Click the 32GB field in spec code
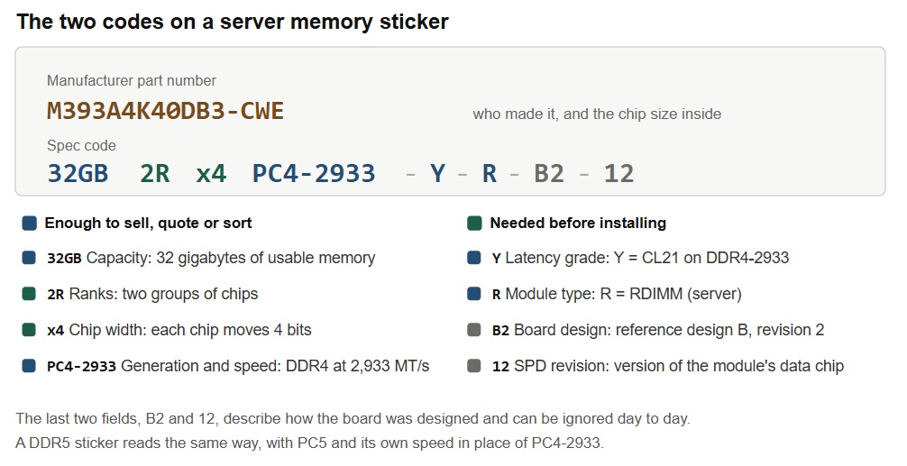This screenshot has height=466, width=907. tap(78, 173)
